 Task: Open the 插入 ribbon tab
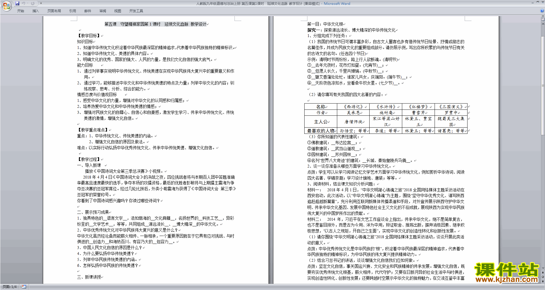35,11
